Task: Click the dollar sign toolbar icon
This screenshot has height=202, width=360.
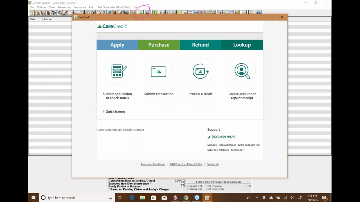Action: [167, 13]
